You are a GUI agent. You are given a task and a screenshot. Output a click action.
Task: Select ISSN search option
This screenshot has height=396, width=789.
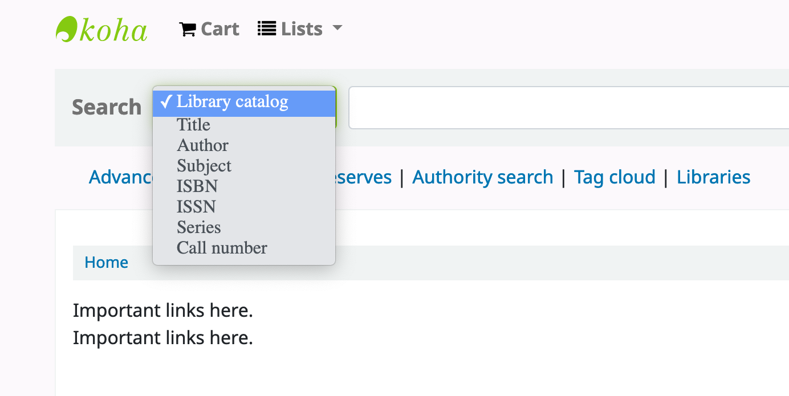pyautogui.click(x=197, y=207)
